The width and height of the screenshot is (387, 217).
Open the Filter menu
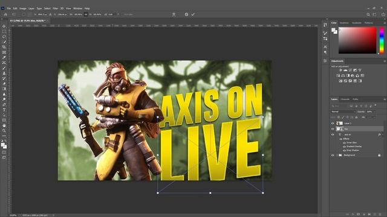pyautogui.click(x=55, y=8)
